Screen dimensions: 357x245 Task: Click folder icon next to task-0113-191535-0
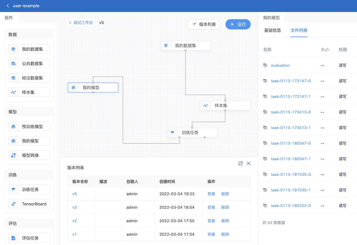tap(265, 174)
